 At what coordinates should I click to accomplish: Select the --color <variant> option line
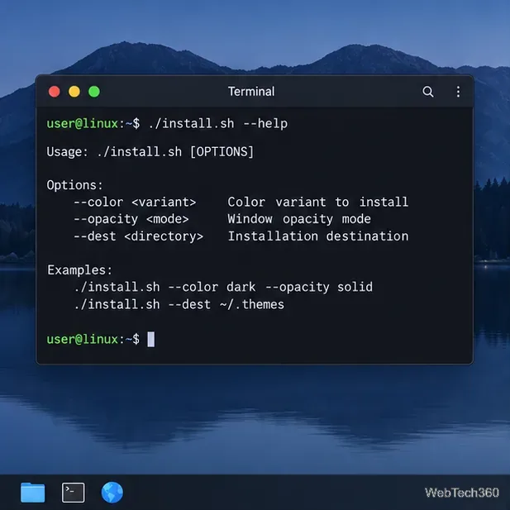pyautogui.click(x=241, y=202)
